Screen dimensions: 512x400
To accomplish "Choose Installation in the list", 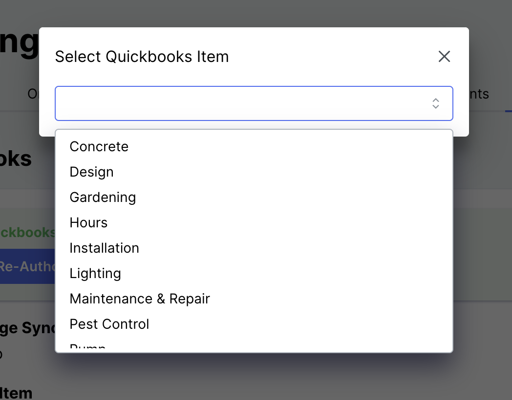I will (104, 248).
